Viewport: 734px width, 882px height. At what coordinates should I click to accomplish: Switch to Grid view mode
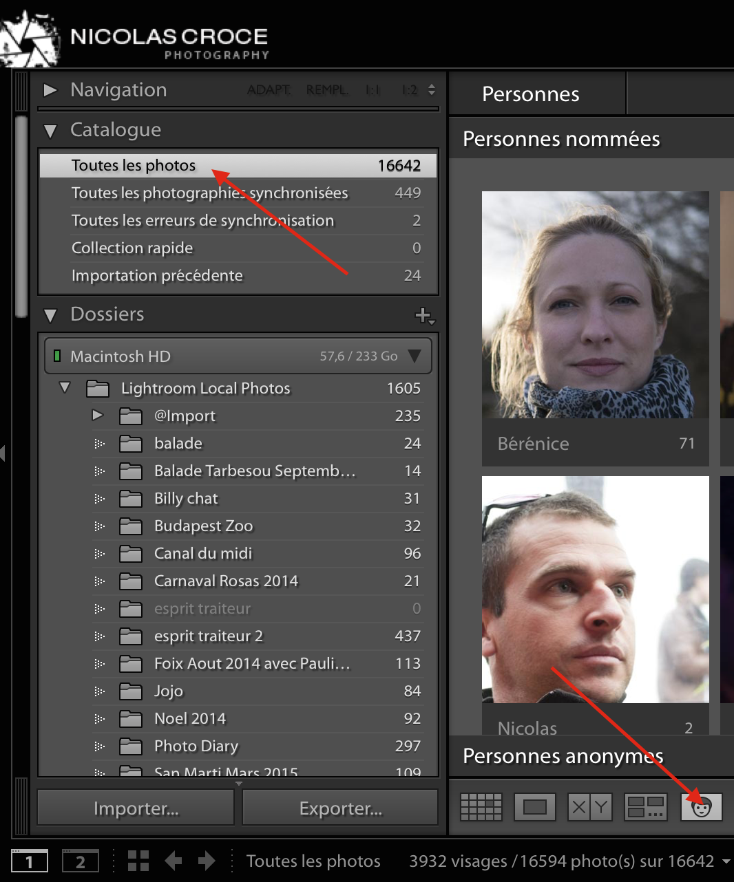(x=480, y=806)
